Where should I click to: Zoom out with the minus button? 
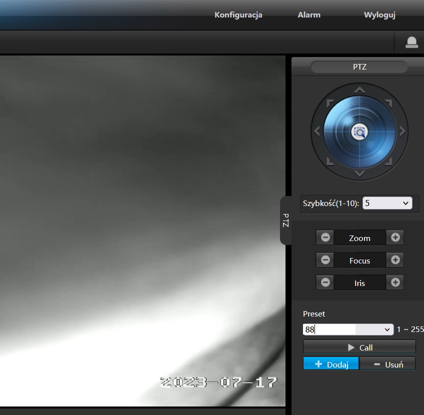325,237
